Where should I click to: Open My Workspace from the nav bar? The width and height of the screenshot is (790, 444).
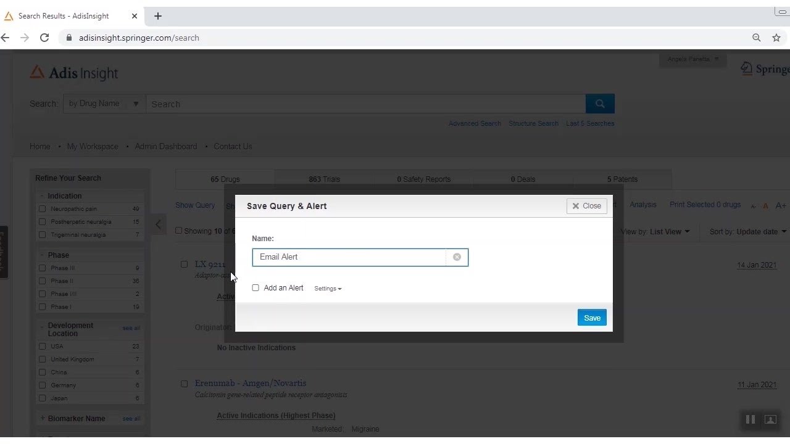[x=93, y=146]
